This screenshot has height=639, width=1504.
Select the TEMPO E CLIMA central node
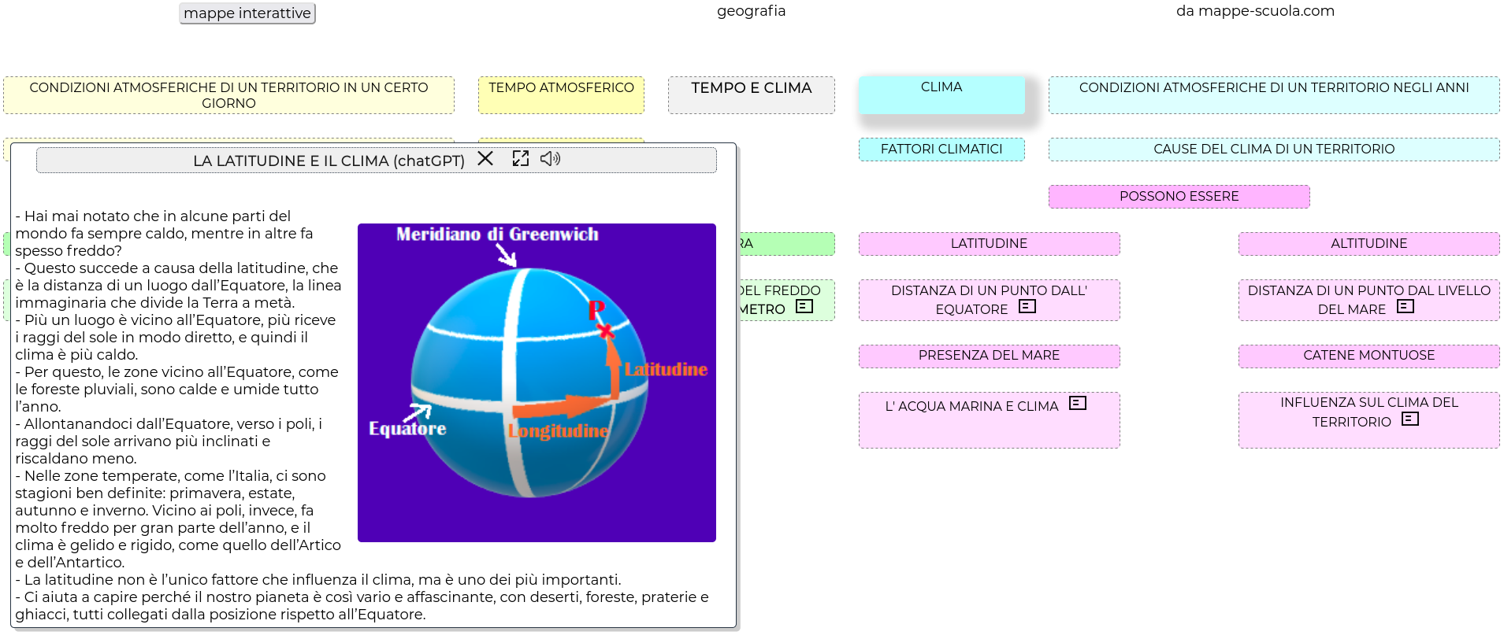point(752,95)
